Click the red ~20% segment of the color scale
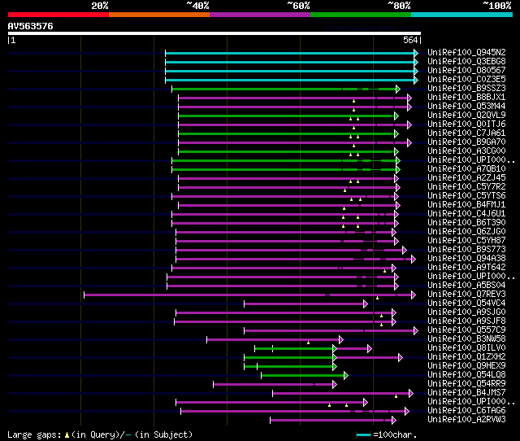Viewport: 520px width, 441px height. click(58, 15)
